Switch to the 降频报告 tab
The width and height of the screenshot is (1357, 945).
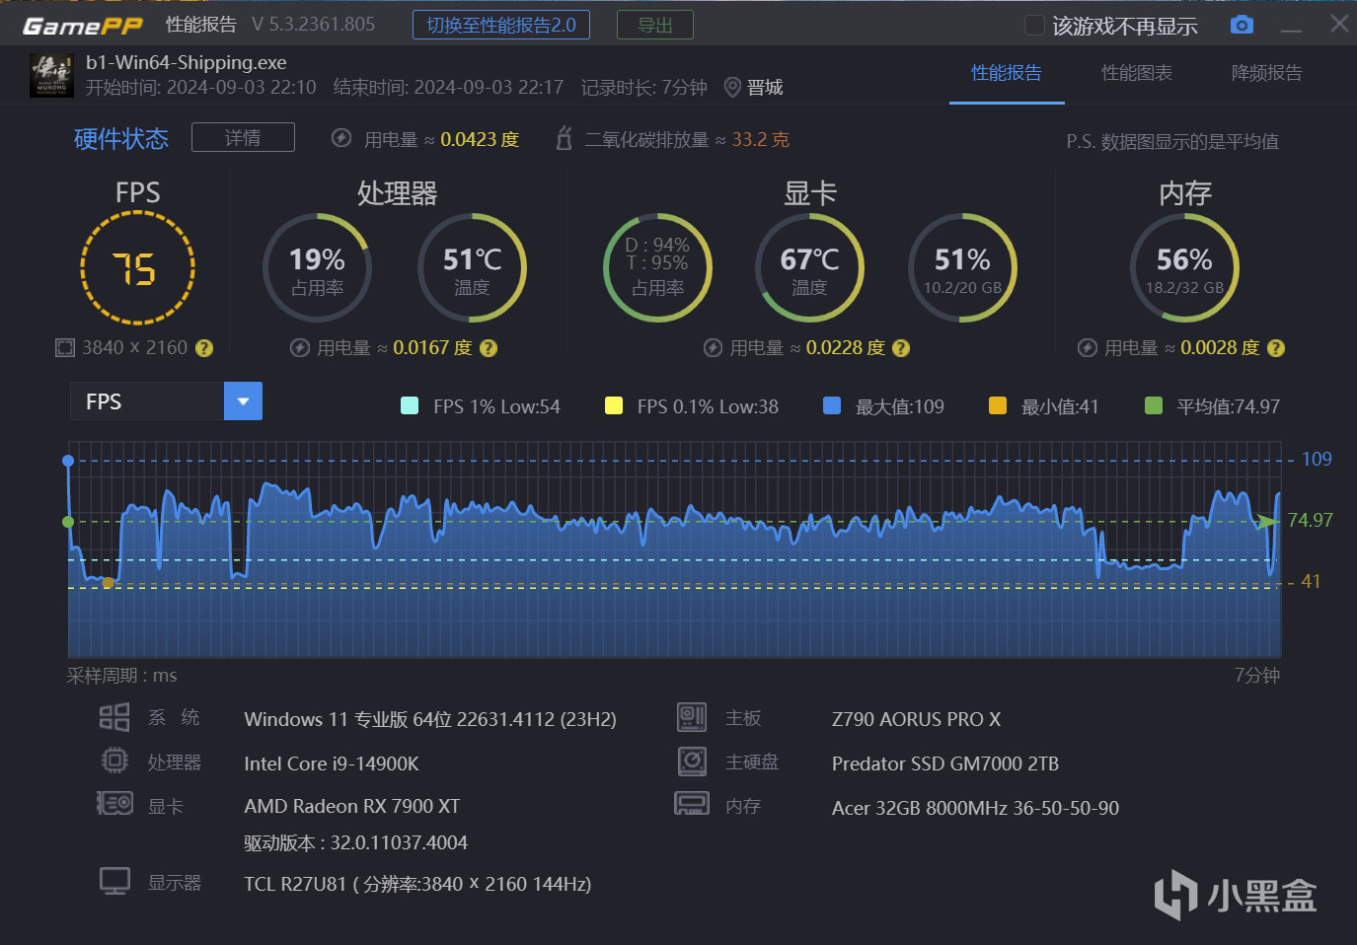1266,73
